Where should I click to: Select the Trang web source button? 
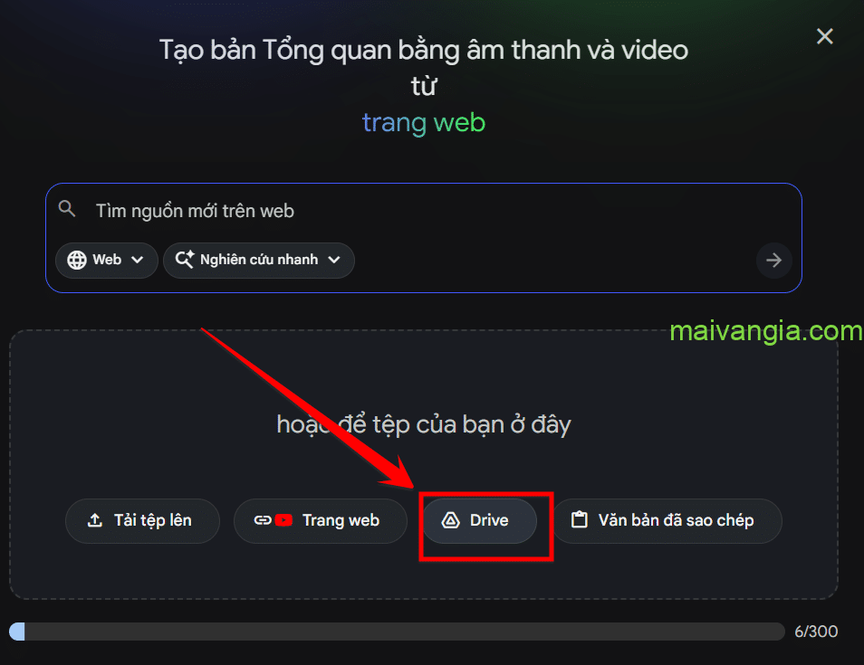(320, 521)
